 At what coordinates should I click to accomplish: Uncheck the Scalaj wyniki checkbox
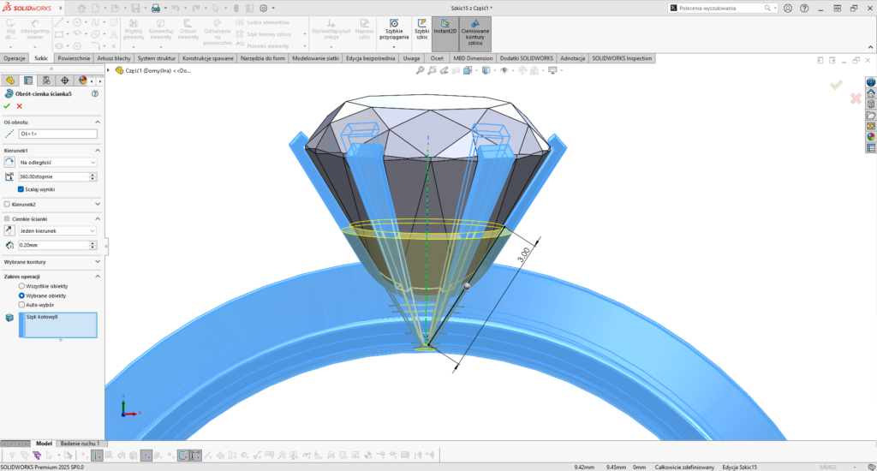[x=21, y=189]
